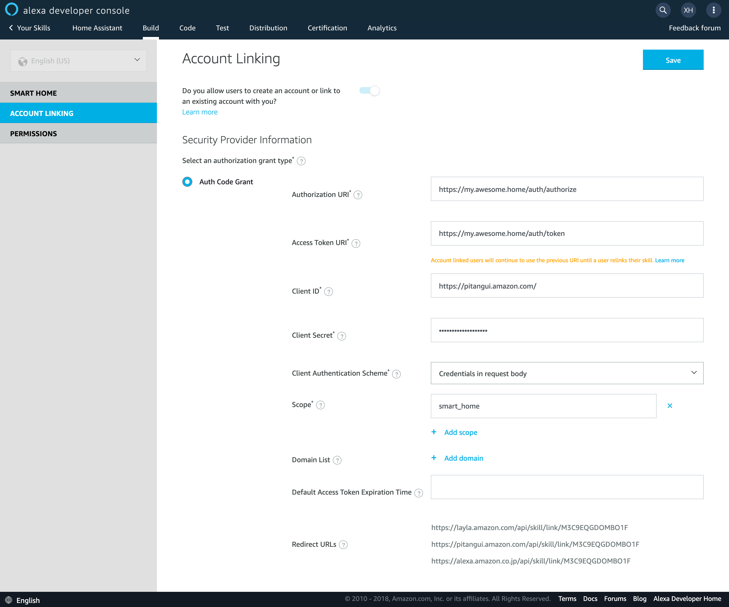This screenshot has height=607, width=729.
Task: Open the Client Secret help tooltip icon
Action: tap(342, 336)
